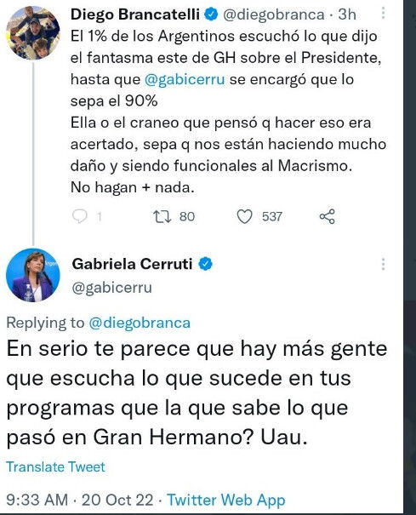Open the share icon on Brancatelli's tweet
Viewport: 416px width, 515px height.
point(328,217)
